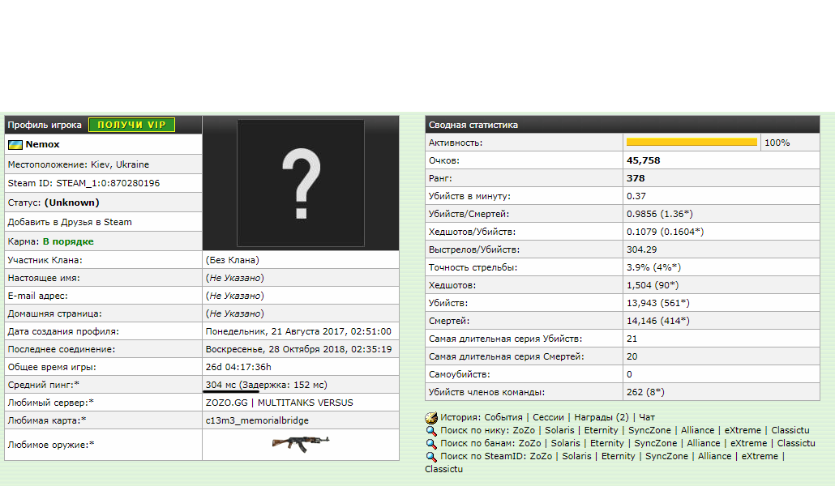Open the Сессии history link
This screenshot has width=835, height=486.
point(549,417)
